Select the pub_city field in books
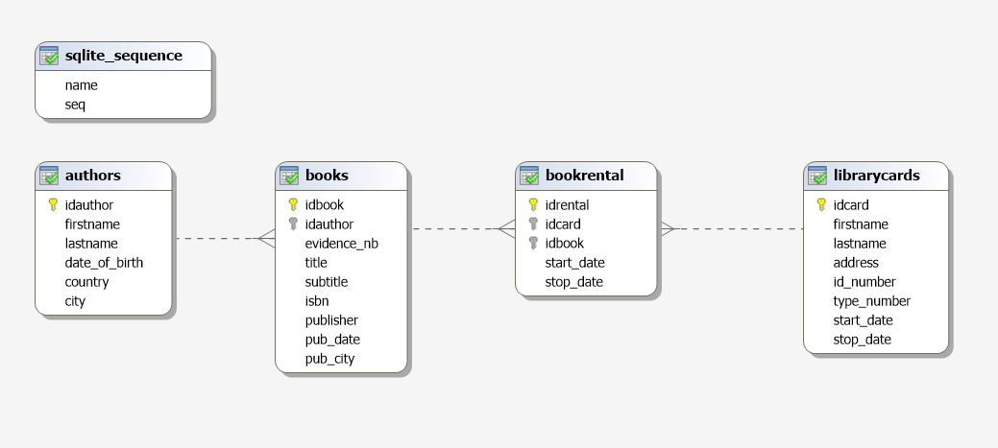Screen dimensions: 998x448 point(329,358)
